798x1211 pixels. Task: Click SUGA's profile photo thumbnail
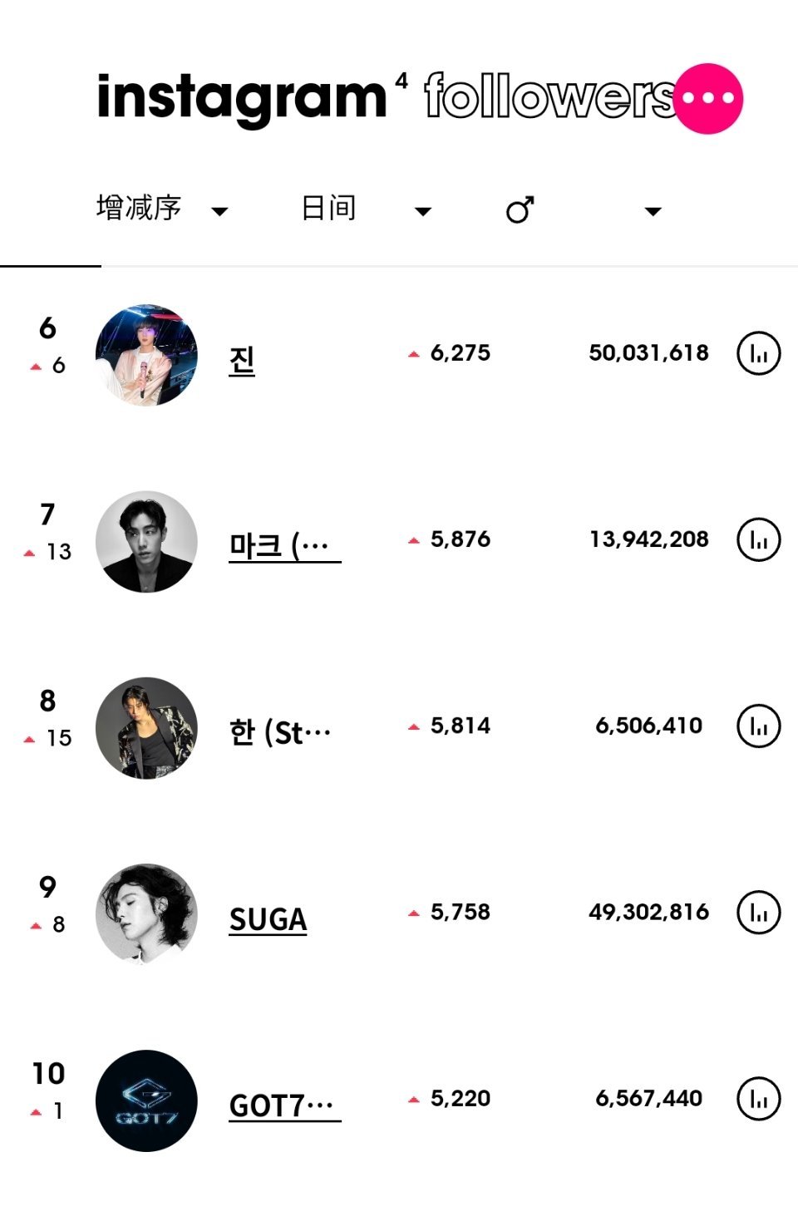click(x=146, y=914)
